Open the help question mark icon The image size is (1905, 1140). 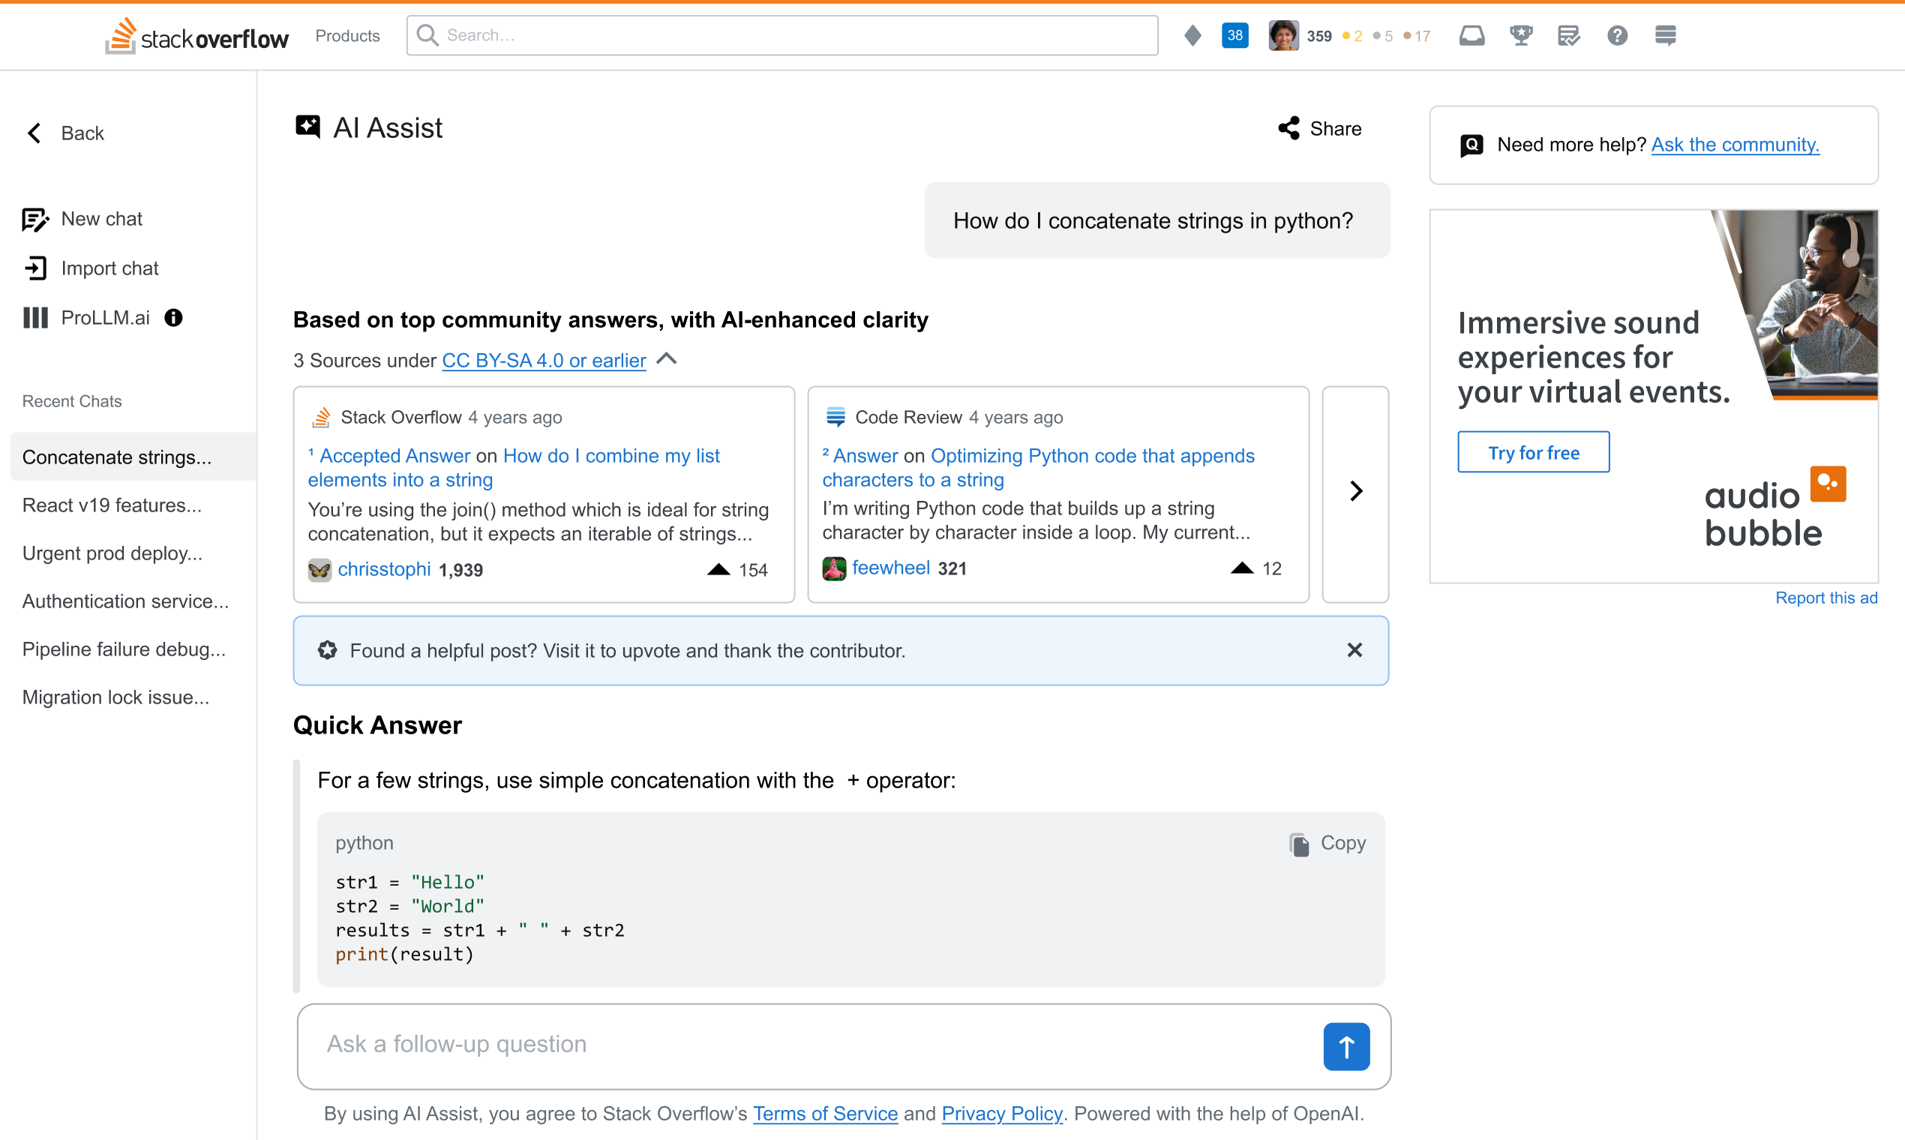tap(1618, 35)
